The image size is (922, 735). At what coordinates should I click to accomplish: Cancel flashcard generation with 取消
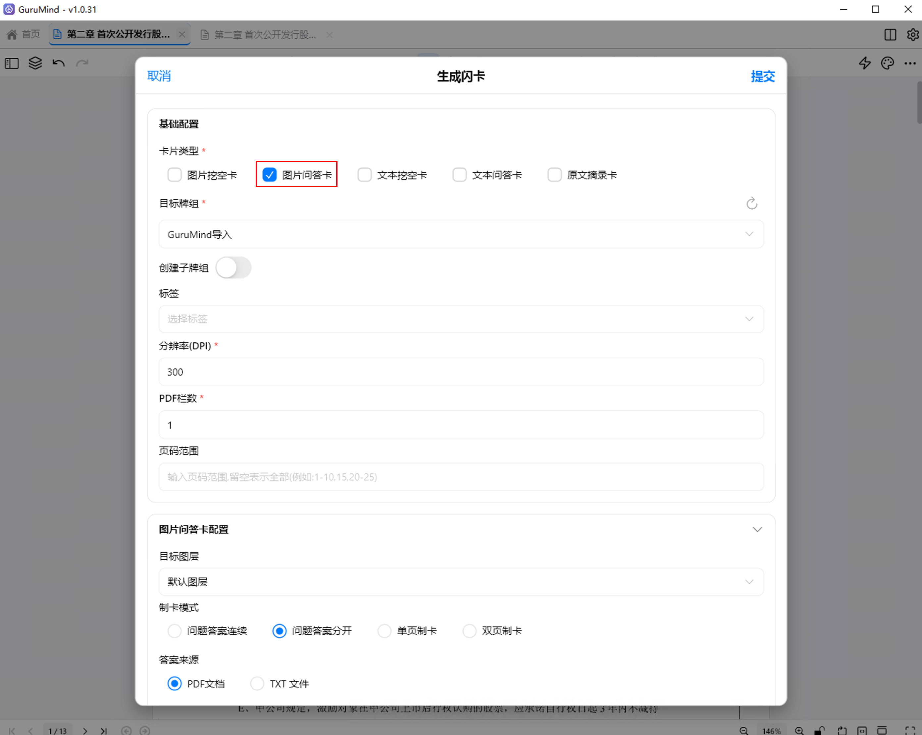(159, 76)
